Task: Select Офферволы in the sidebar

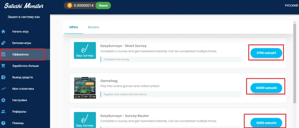Action: [25, 54]
